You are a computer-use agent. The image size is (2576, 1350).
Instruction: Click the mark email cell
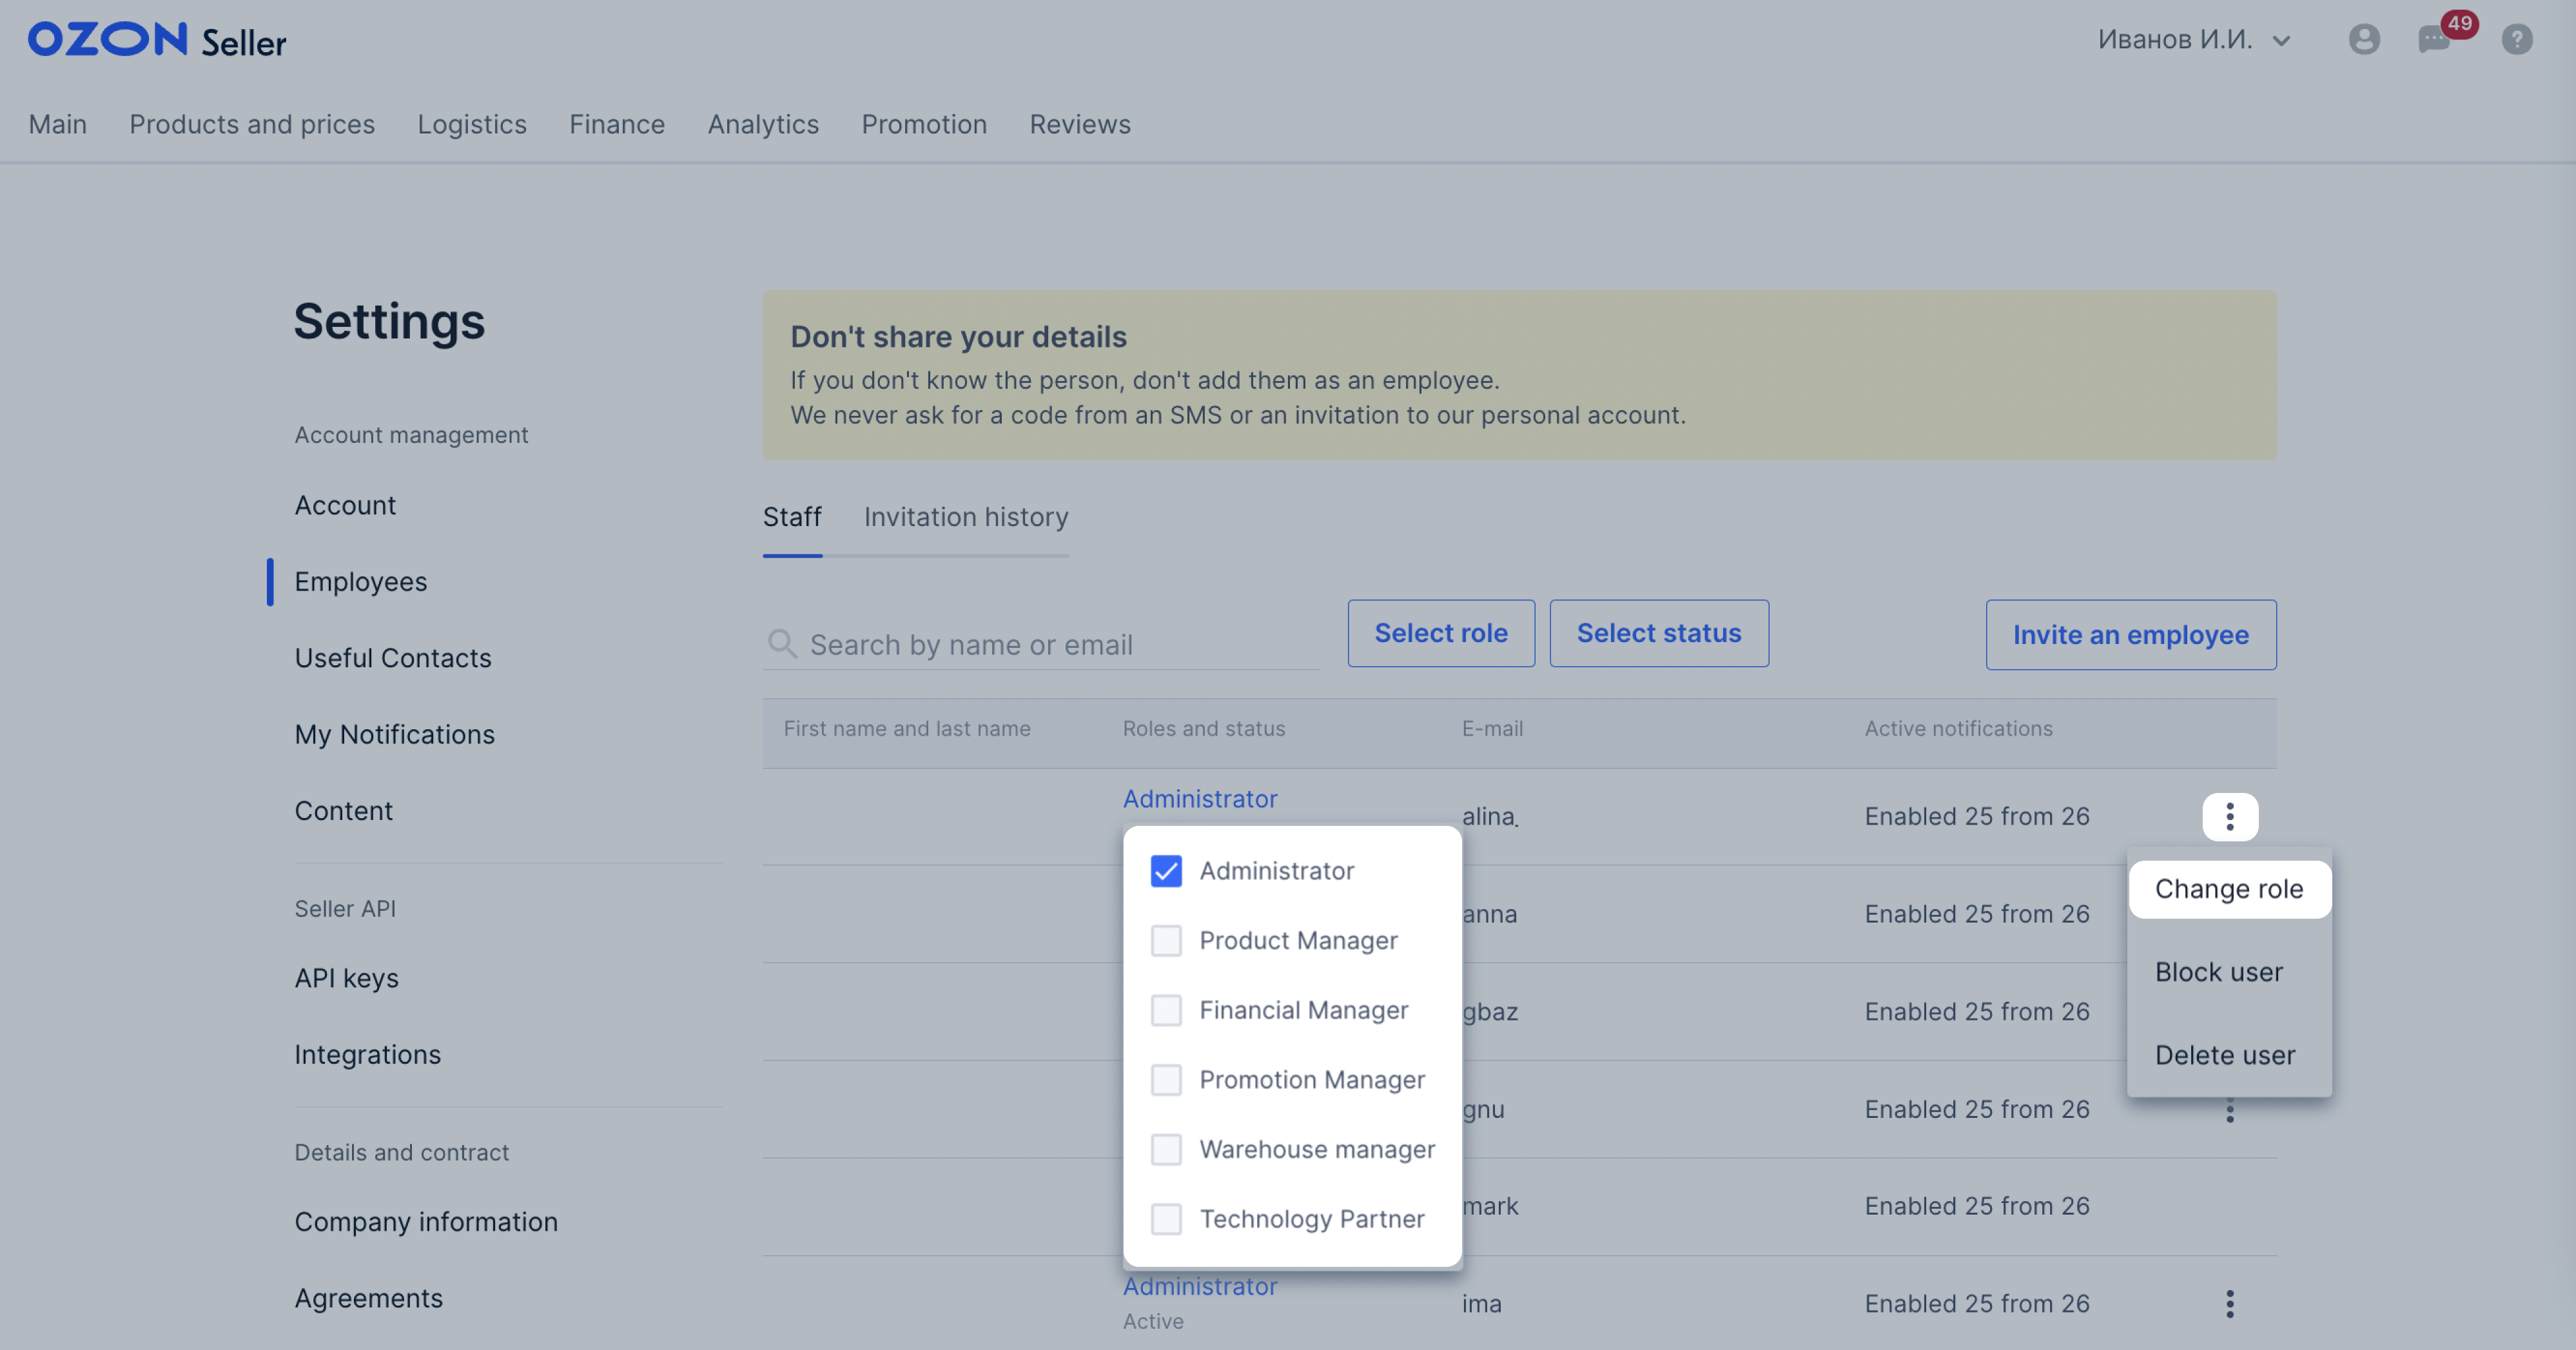[1490, 1207]
